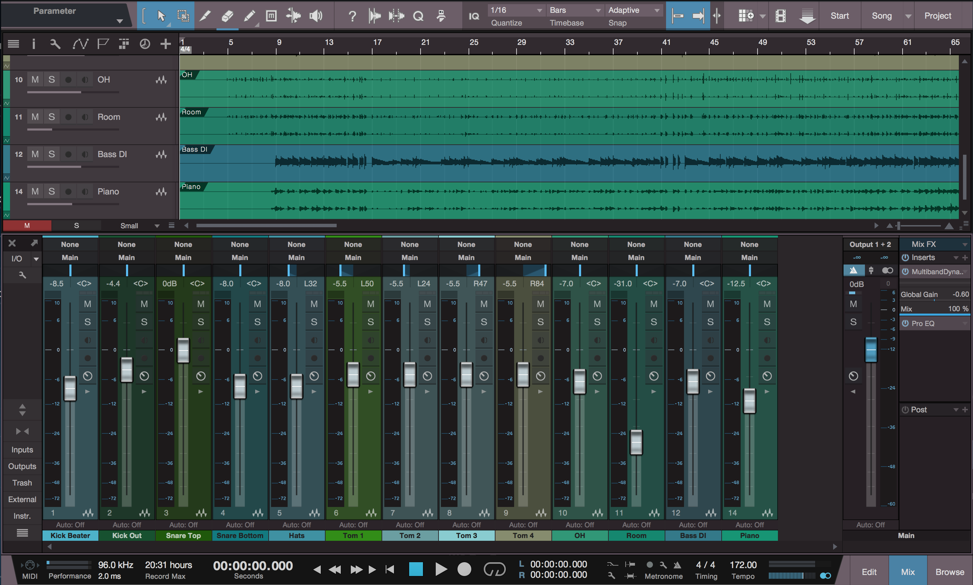
Task: Open the Browse tab
Action: tap(950, 572)
